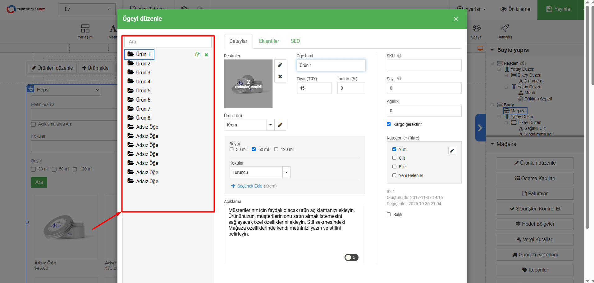Toggle the dark mode switch in Açıklama

point(351,257)
